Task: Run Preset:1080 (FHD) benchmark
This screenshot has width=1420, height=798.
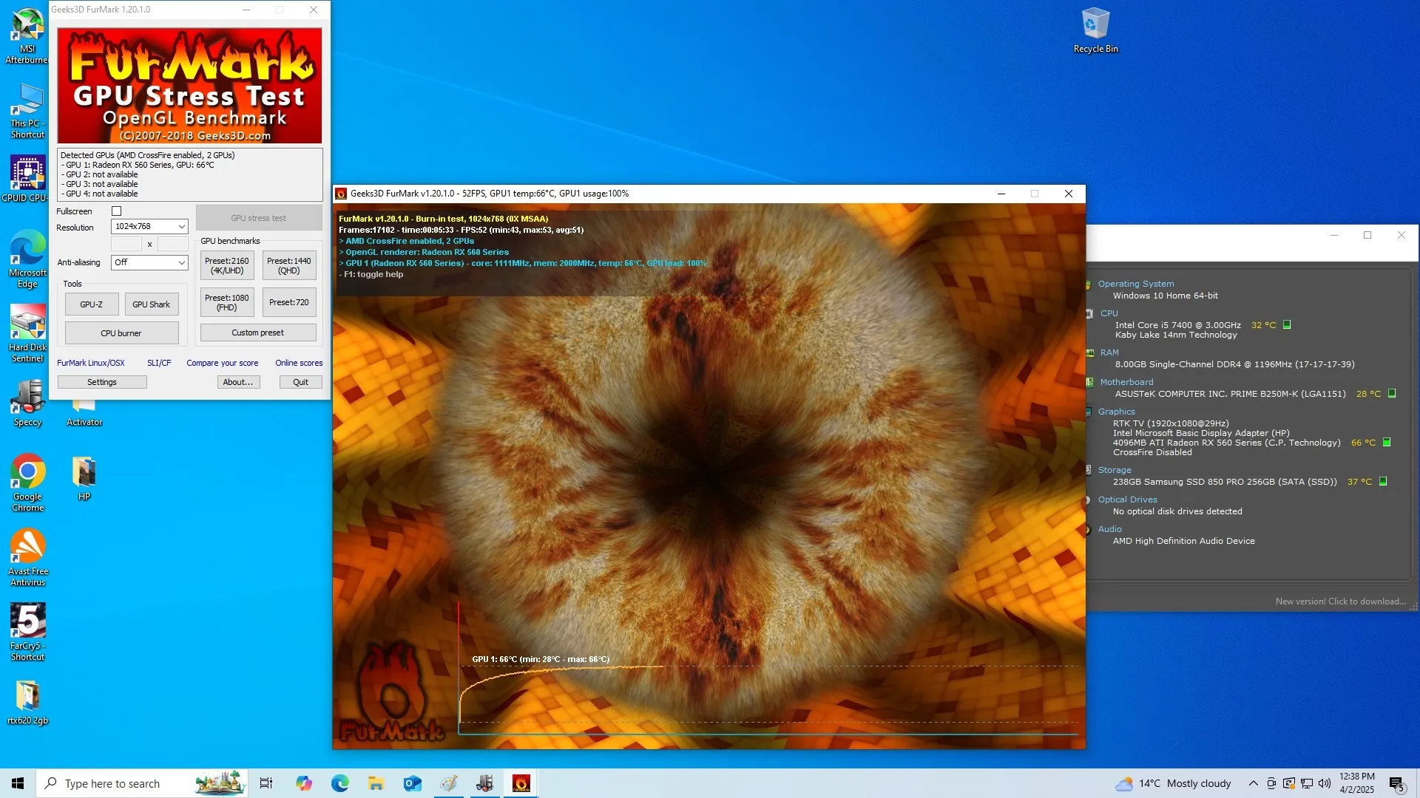Action: click(x=227, y=302)
